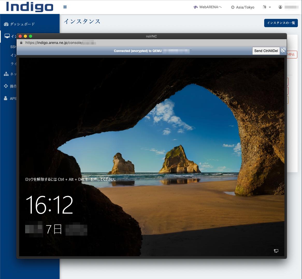Click the instance monitor icon in sidebar

click(7, 36)
